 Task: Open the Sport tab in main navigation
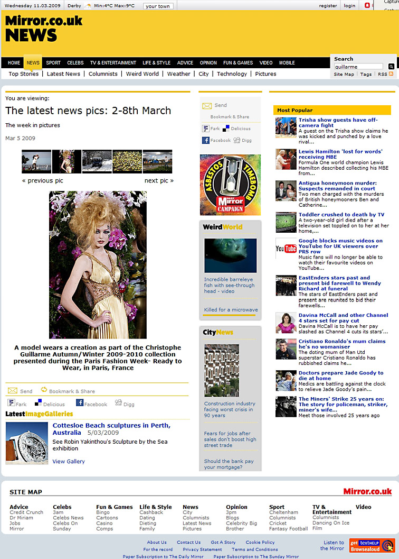pyautogui.click(x=53, y=63)
